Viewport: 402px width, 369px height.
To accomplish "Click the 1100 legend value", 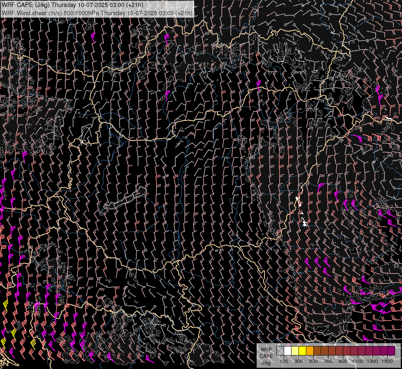I will pos(358,361).
